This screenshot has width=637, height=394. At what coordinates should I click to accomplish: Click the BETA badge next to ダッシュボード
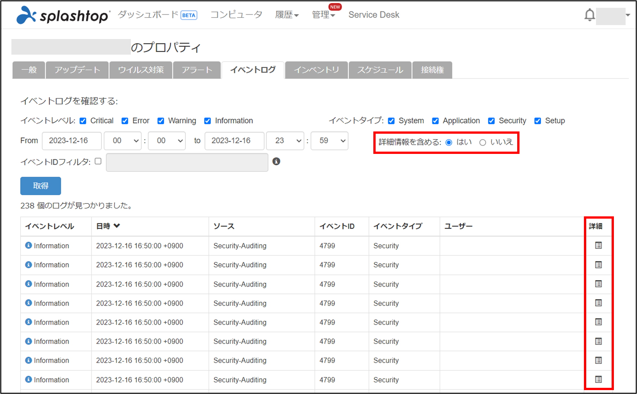pos(189,15)
